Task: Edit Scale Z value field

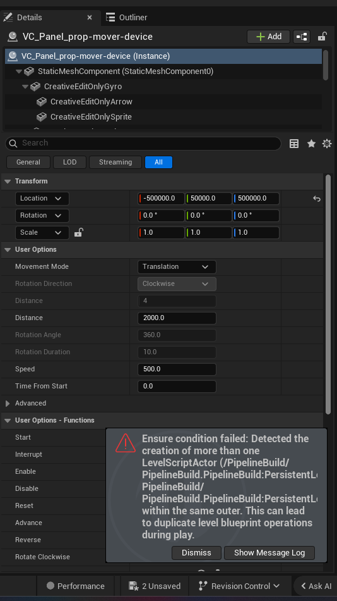Action: pyautogui.click(x=256, y=233)
